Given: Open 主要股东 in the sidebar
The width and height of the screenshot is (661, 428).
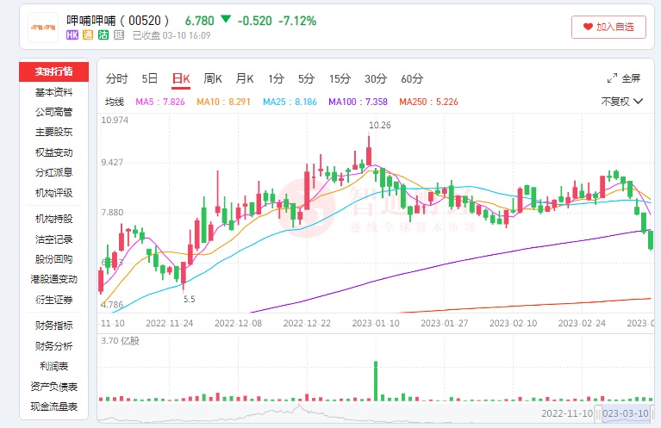Looking at the screenshot, I should pyautogui.click(x=53, y=133).
